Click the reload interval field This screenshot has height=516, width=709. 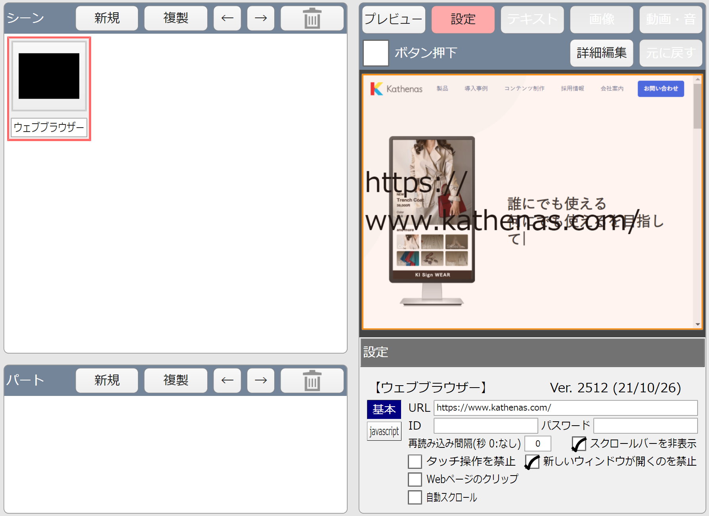538,443
